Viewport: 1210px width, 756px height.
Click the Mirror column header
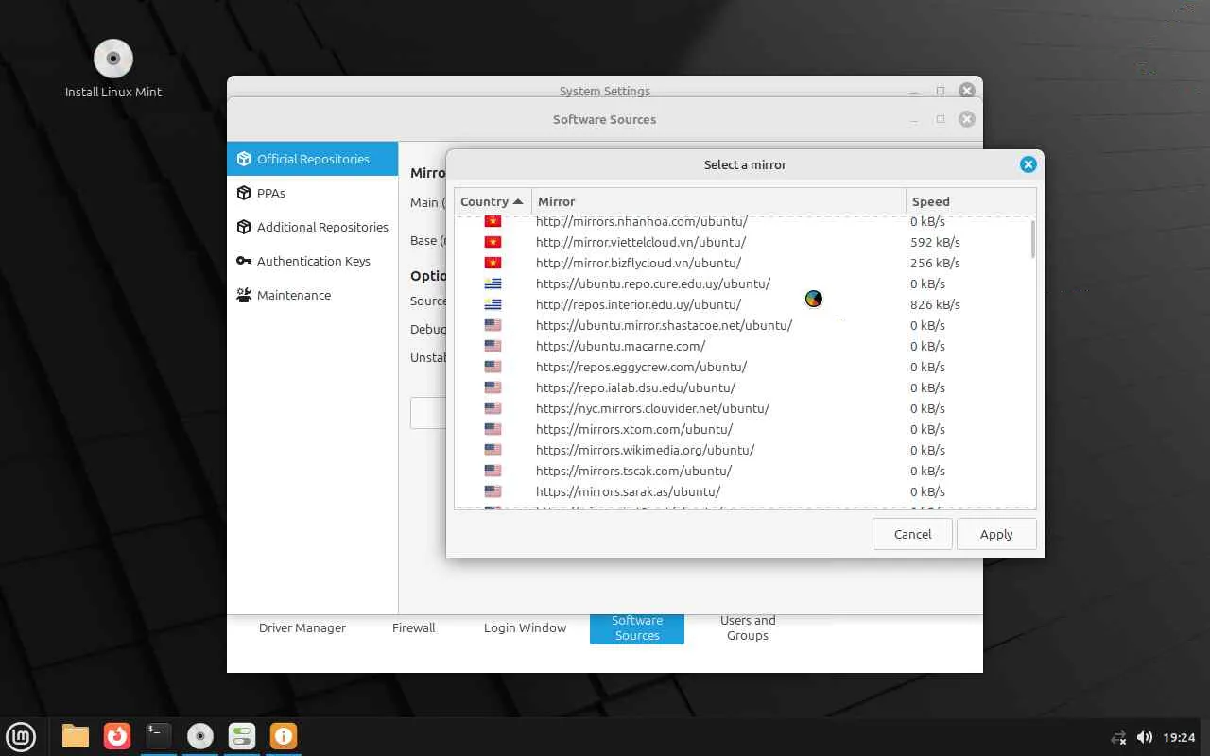(x=718, y=201)
